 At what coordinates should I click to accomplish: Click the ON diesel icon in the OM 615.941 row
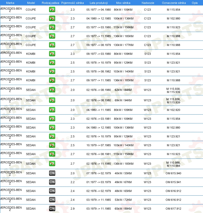[x=52, y=182]
